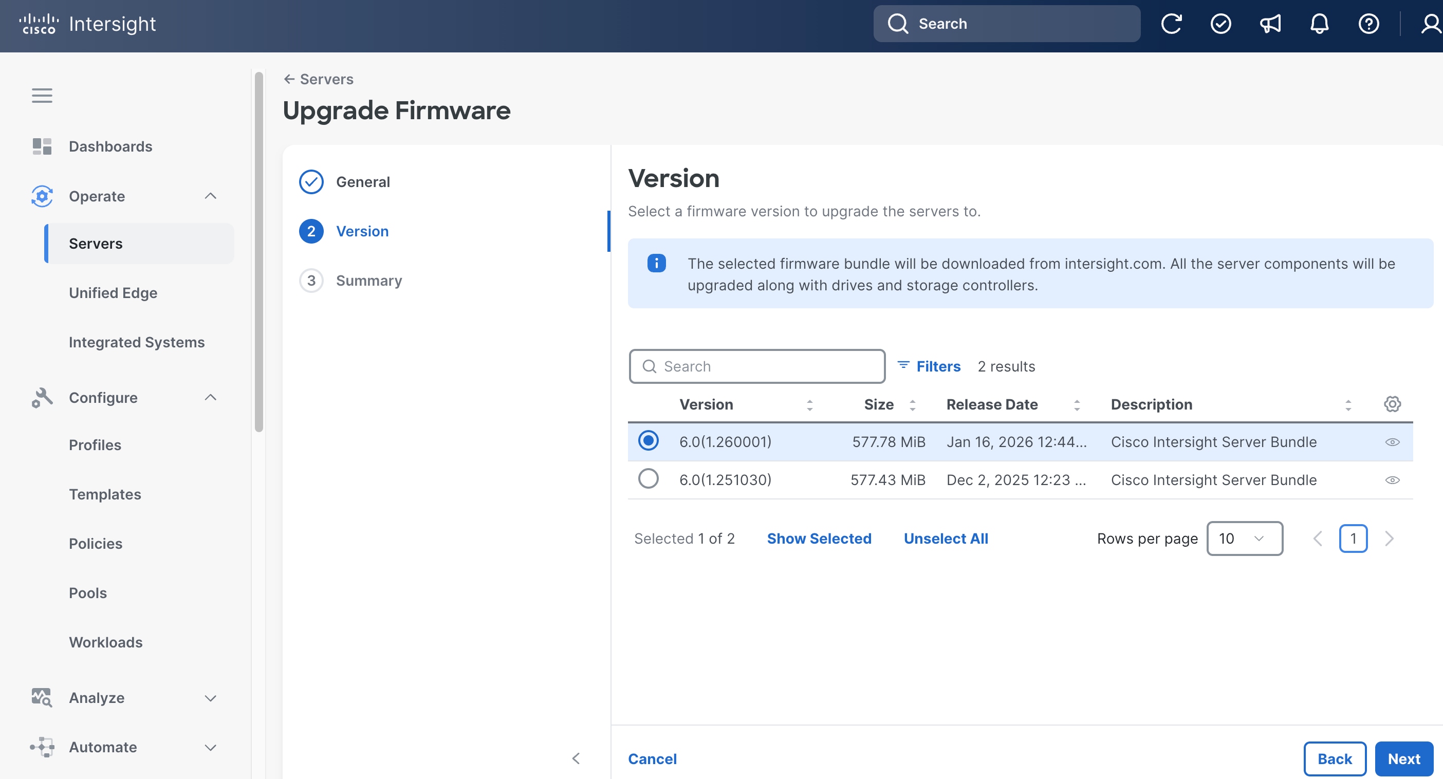Expand the Analyze section chevron

pyautogui.click(x=211, y=698)
